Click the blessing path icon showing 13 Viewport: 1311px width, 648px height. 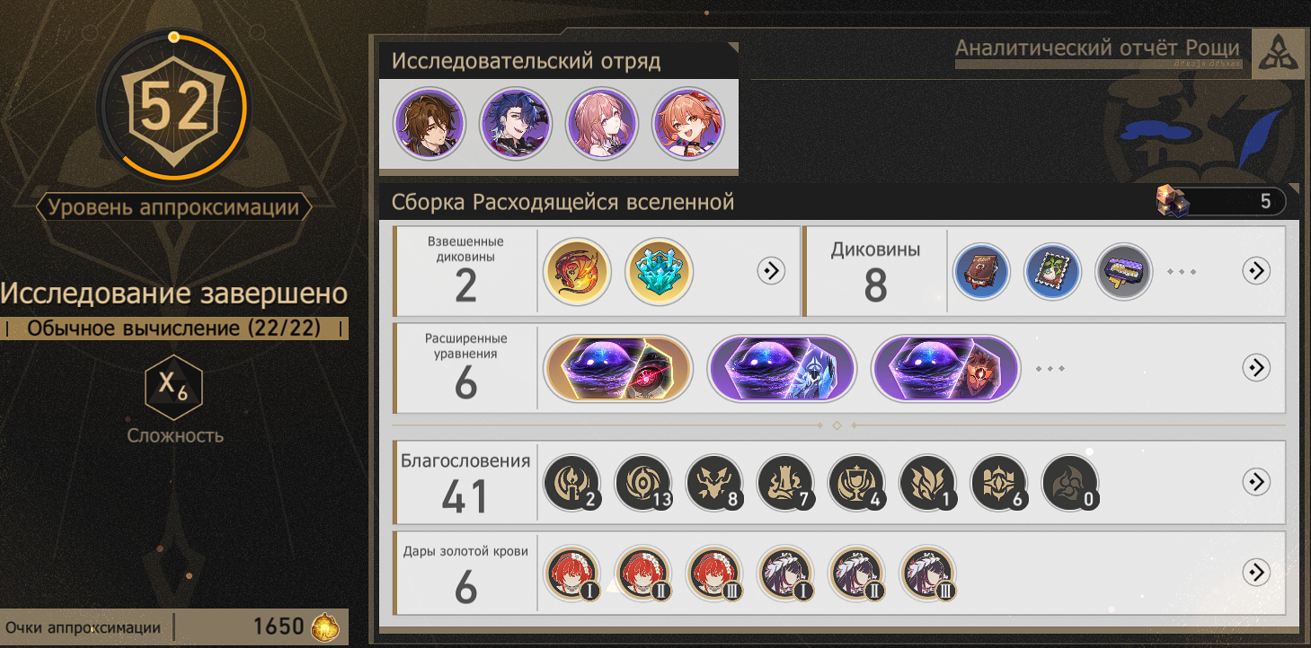pos(643,482)
